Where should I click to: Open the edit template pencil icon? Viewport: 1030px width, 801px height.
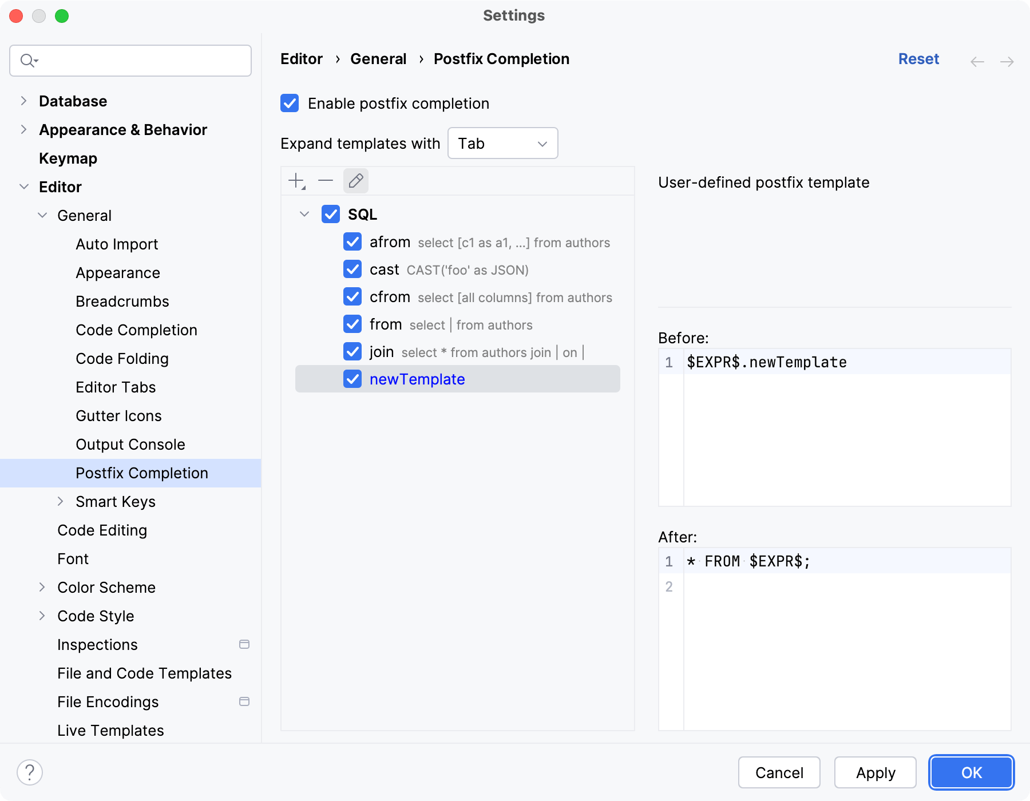[x=355, y=181]
